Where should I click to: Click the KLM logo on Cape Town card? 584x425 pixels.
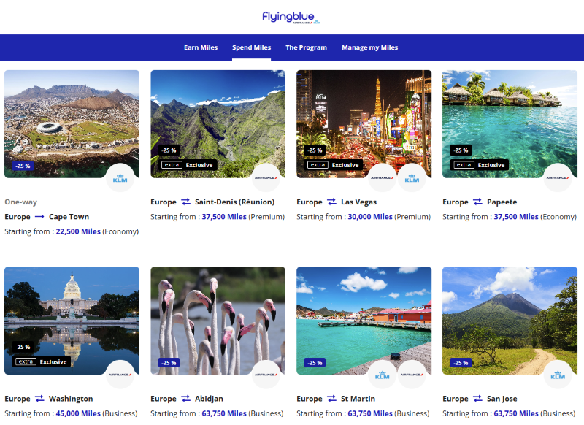120,177
